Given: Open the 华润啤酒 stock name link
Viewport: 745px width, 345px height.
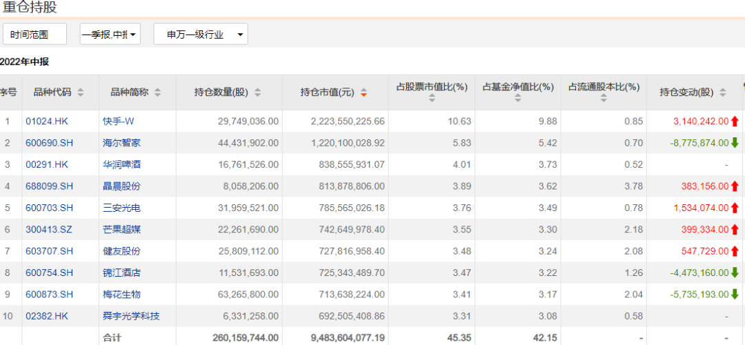Looking at the screenshot, I should pyautogui.click(x=121, y=164).
